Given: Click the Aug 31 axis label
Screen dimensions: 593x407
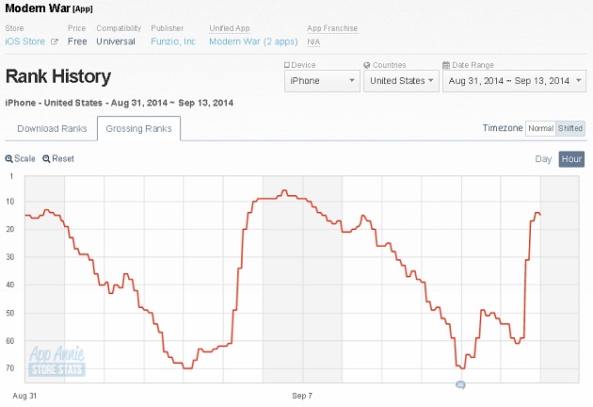Looking at the screenshot, I should coord(24,396).
